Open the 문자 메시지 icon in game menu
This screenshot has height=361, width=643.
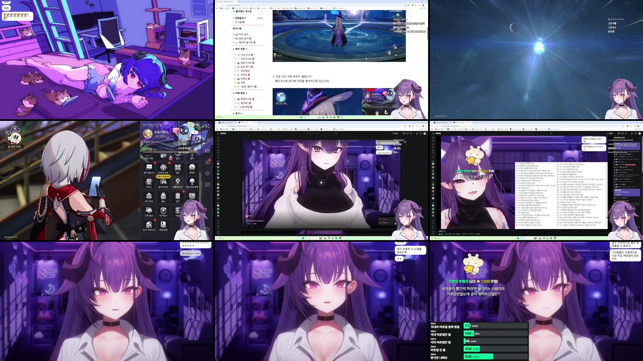click(x=149, y=169)
